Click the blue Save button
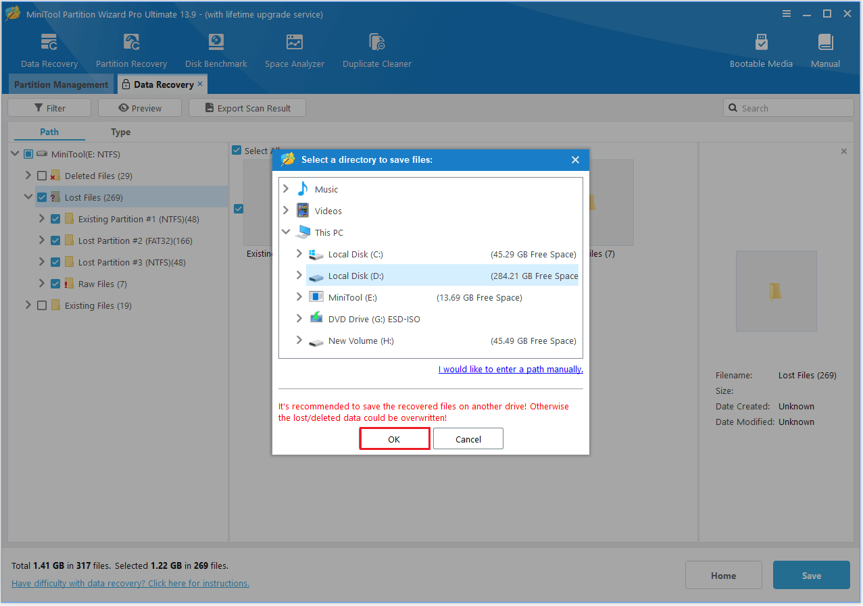 tap(812, 576)
